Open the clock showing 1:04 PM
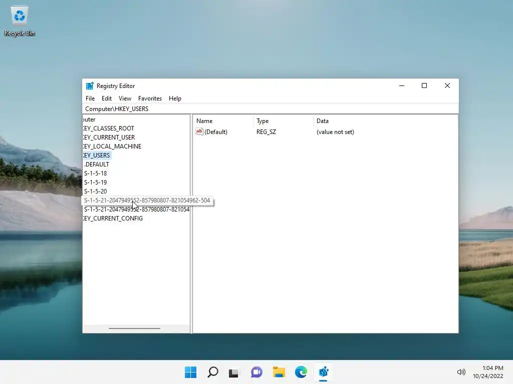Image resolution: width=513 pixels, height=384 pixels. 488,372
